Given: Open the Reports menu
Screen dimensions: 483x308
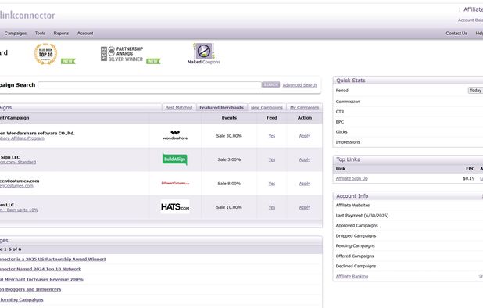Looking at the screenshot, I should coord(61,34).
